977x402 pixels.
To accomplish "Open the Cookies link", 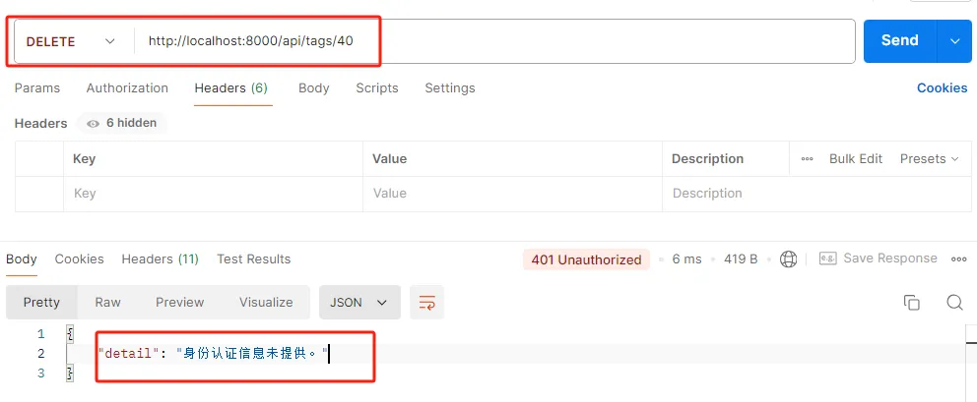I will coord(942,88).
